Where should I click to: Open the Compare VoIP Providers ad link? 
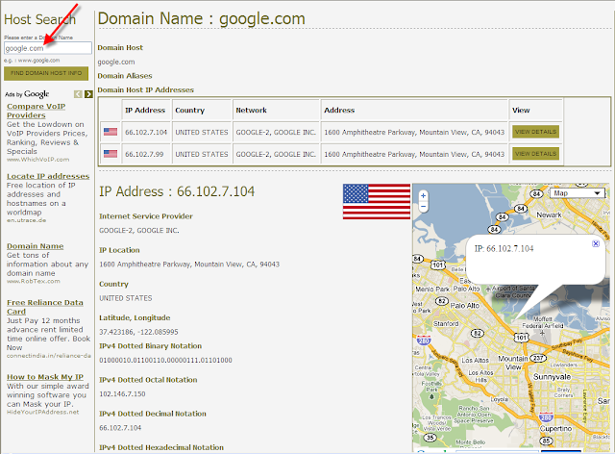pos(36,111)
